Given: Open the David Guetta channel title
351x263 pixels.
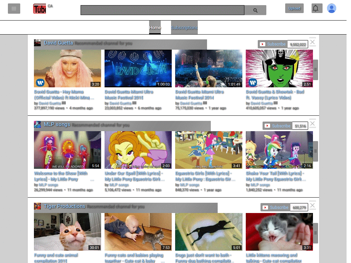Looking at the screenshot, I should [x=58, y=43].
